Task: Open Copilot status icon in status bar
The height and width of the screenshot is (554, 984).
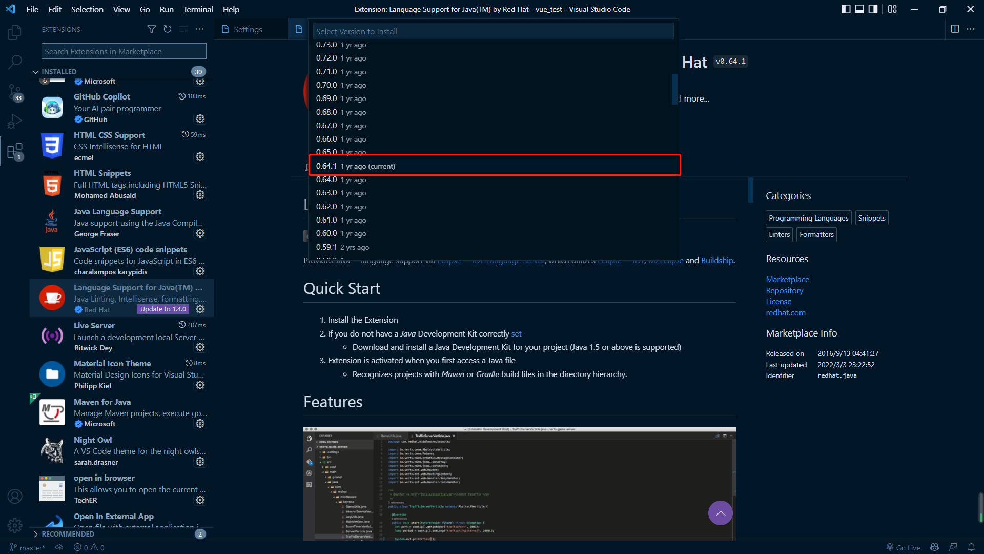Action: point(935,547)
